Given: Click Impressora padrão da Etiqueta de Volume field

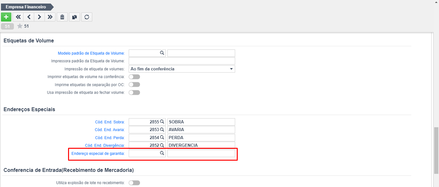Looking at the screenshot, I should (x=182, y=61).
